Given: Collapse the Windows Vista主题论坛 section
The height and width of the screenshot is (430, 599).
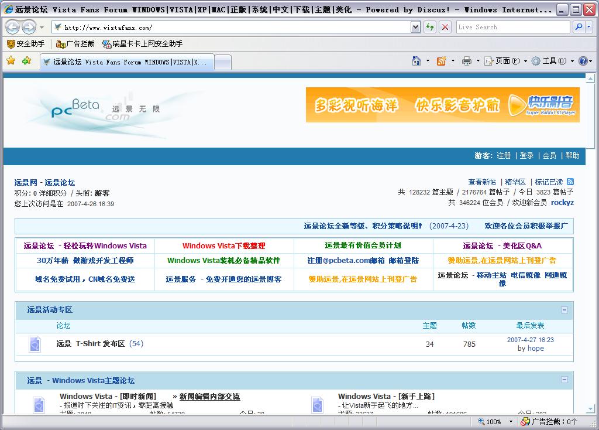Looking at the screenshot, I should 564,381.
